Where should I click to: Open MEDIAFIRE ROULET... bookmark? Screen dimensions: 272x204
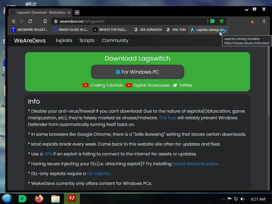tap(29, 30)
